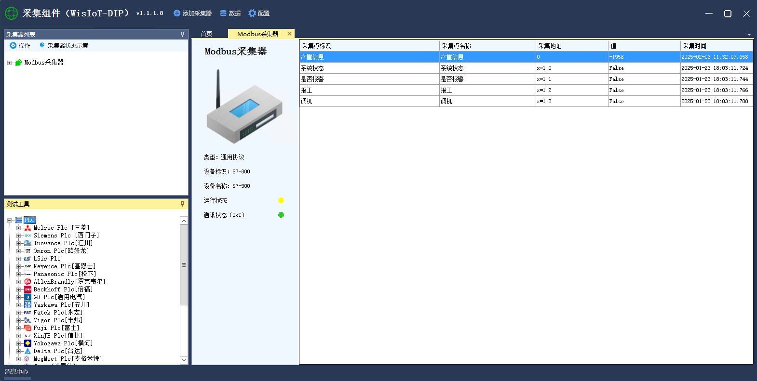Collapse the PLC root tree node

tap(9, 220)
